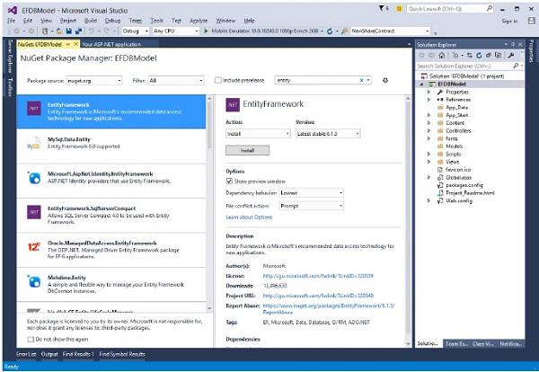The height and width of the screenshot is (372, 539).
Task: Check Do not show this again
Action: point(31,340)
